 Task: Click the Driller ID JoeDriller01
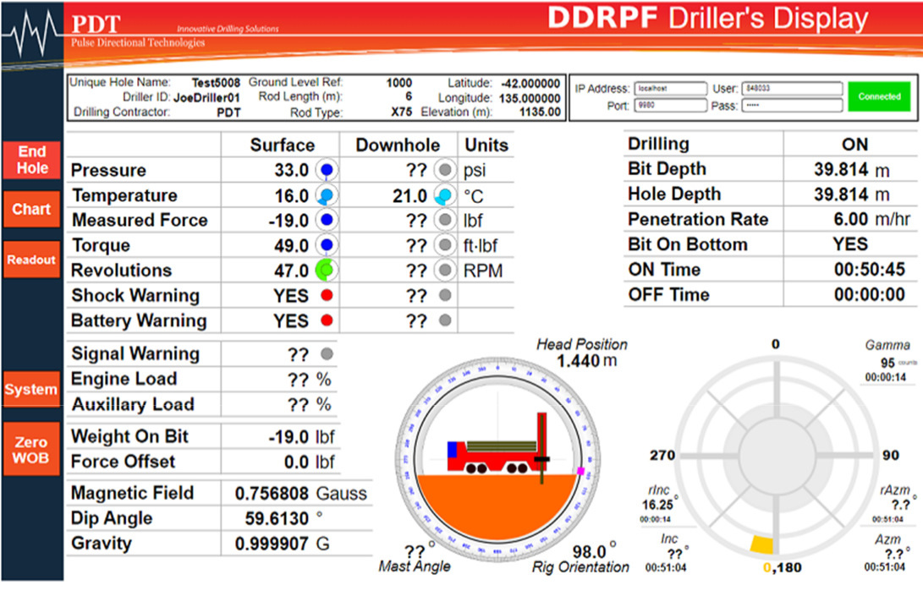click(x=206, y=97)
